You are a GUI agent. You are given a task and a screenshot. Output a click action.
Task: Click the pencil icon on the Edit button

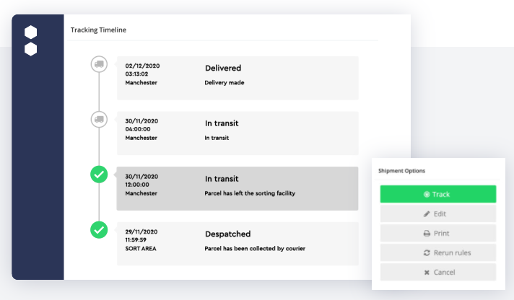click(427, 214)
